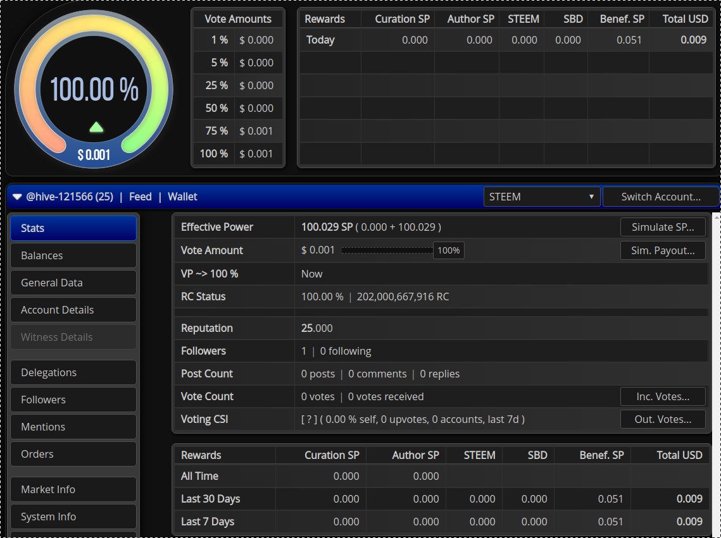The image size is (721, 538).
Task: Select the Stats tab
Action: (73, 228)
